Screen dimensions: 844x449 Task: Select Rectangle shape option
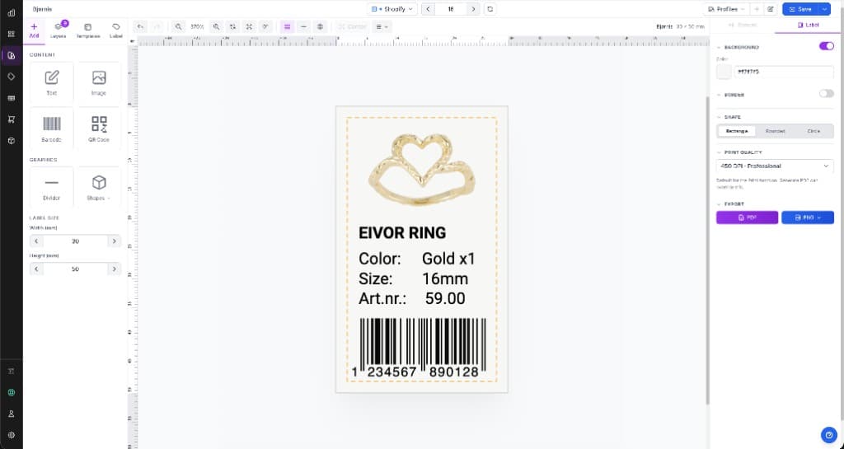tap(736, 131)
